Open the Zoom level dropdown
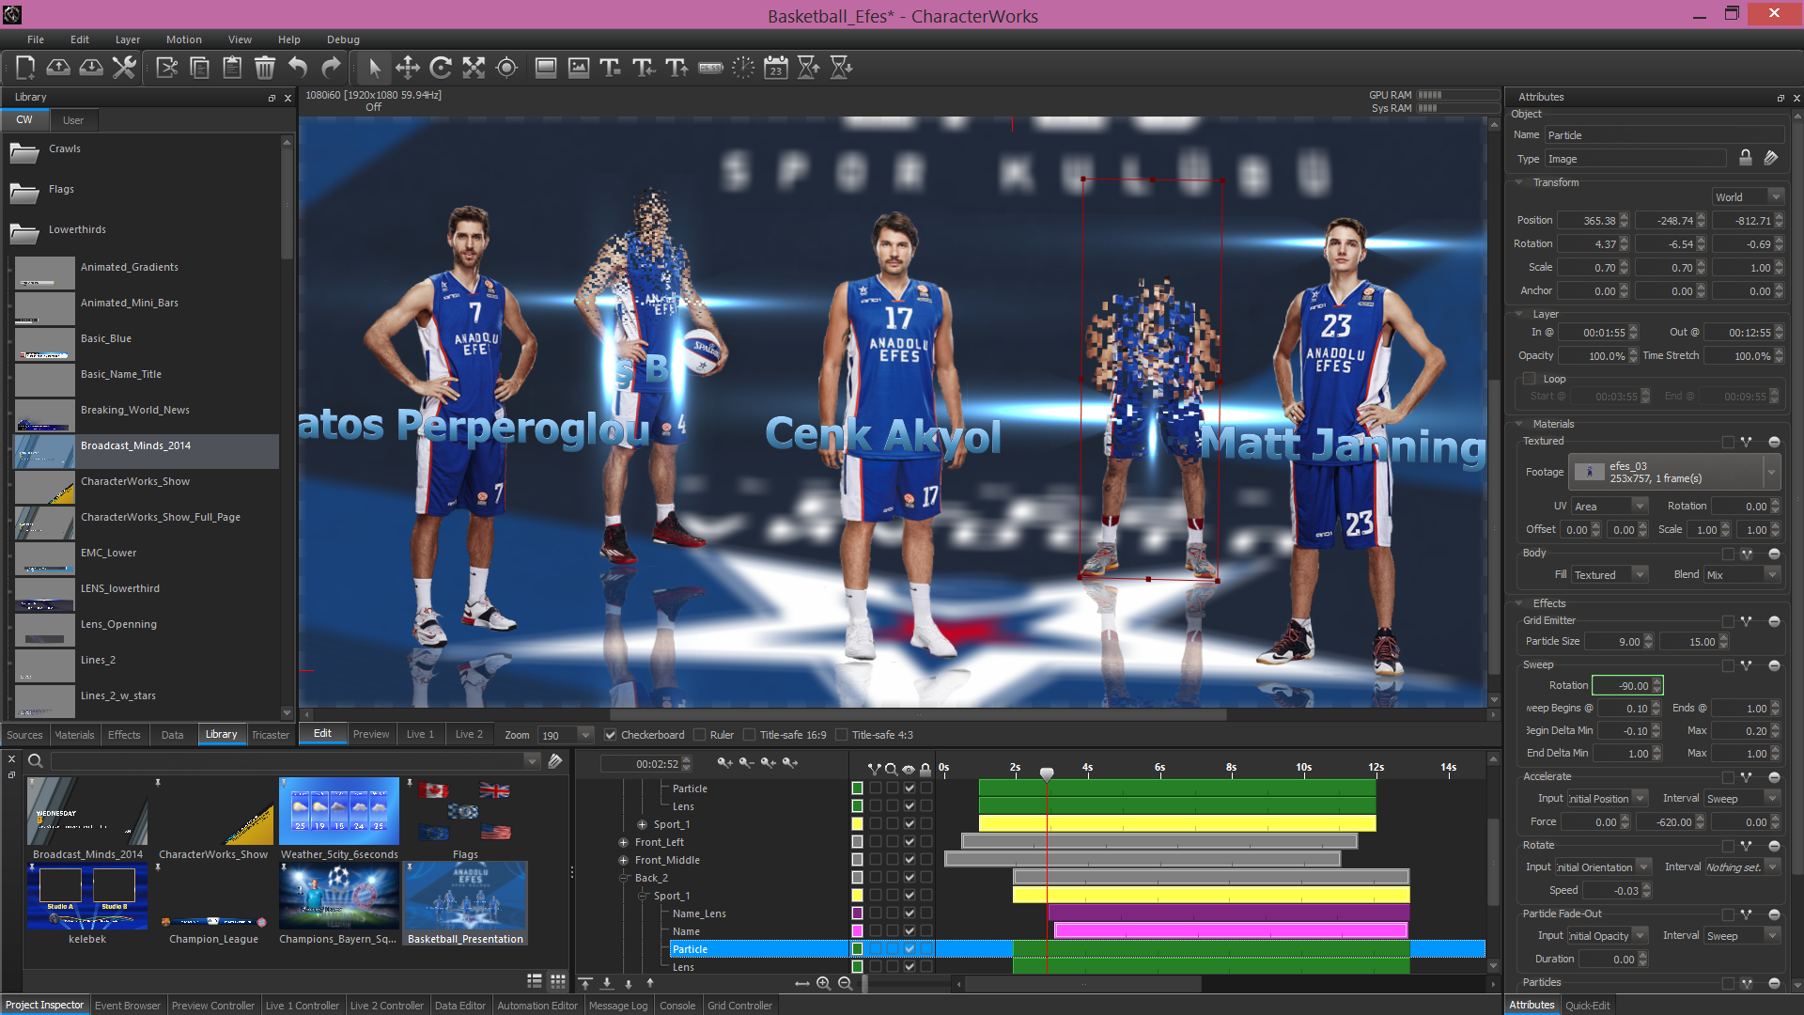The image size is (1804, 1015). coord(585,735)
